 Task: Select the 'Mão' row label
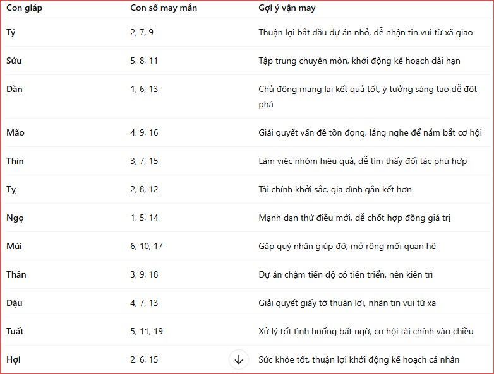point(15,132)
